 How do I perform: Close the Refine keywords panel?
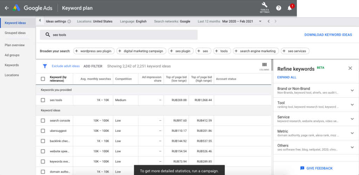pyautogui.click(x=350, y=68)
